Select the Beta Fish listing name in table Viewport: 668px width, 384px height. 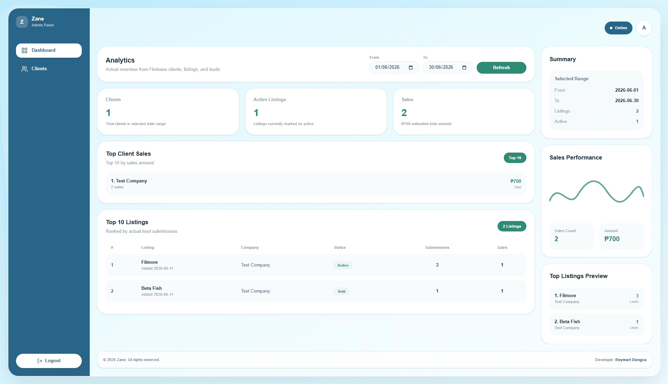151,288
